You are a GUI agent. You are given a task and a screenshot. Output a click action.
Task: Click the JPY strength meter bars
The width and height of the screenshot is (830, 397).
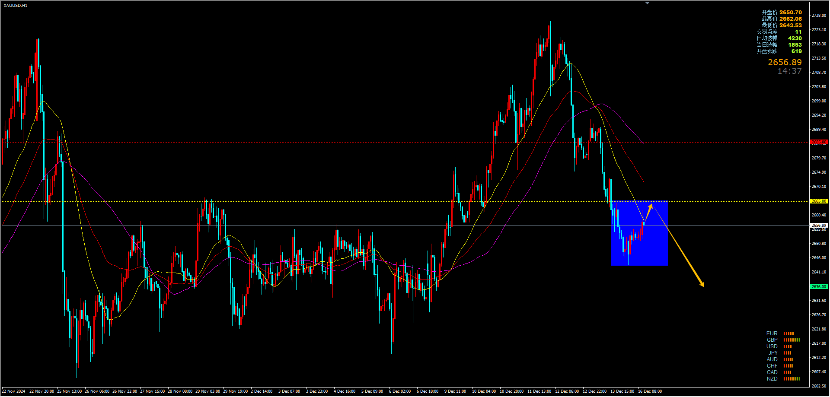(787, 353)
